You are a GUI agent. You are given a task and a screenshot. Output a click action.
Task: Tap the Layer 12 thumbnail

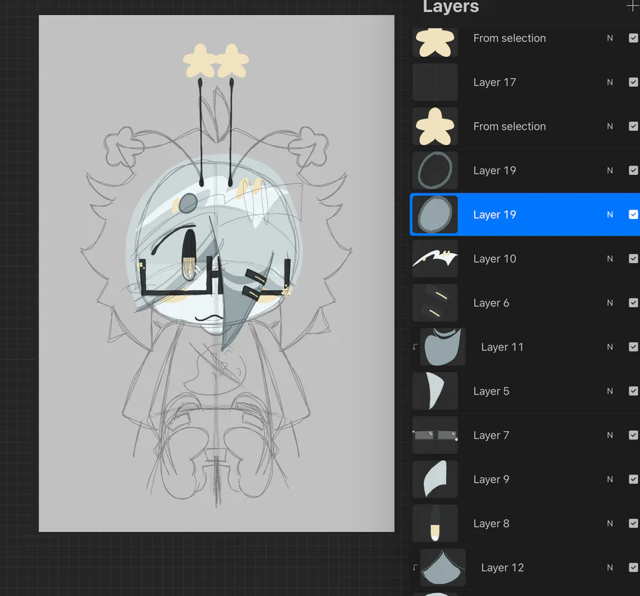click(443, 567)
